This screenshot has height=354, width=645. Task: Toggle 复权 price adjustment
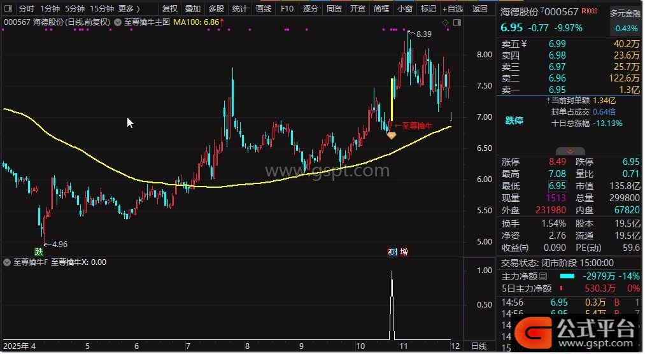(170, 9)
